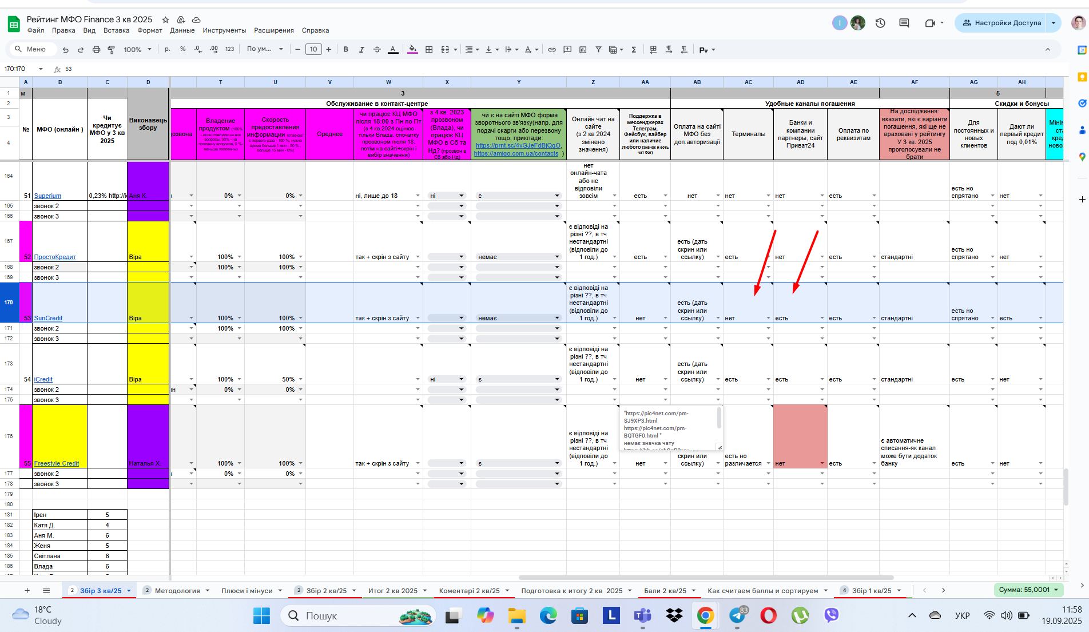Expand the name box dropdown
Image resolution: width=1089 pixels, height=632 pixels.
point(41,69)
